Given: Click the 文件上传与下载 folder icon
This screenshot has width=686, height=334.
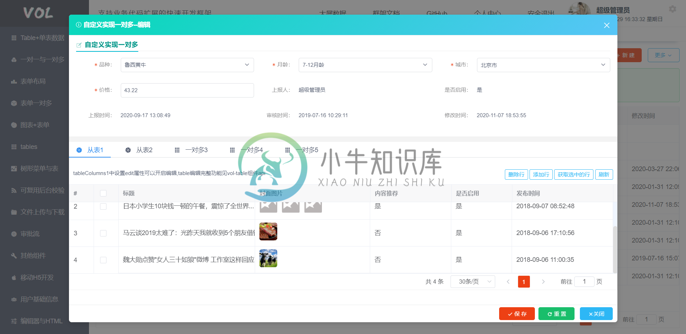Looking at the screenshot, I should click(14, 212).
